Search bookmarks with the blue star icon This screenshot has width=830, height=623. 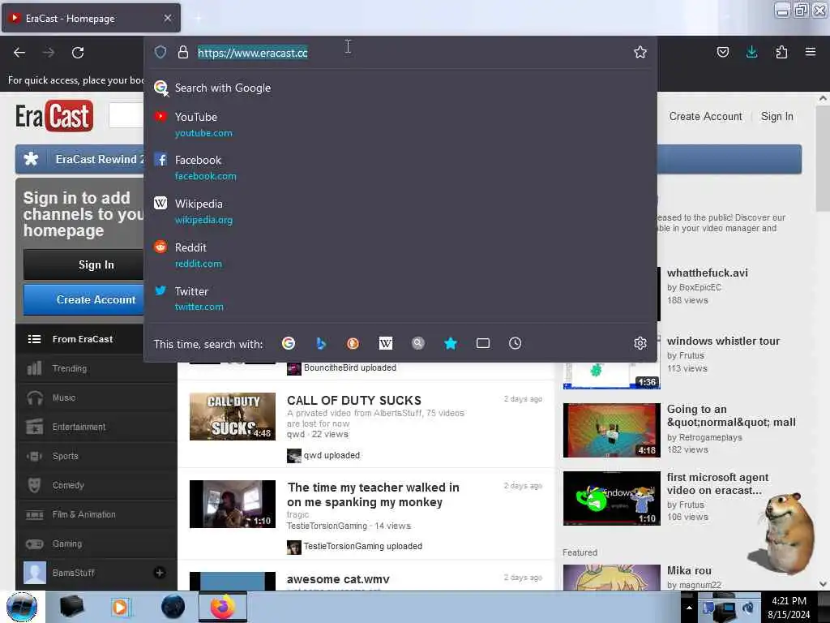coord(451,343)
